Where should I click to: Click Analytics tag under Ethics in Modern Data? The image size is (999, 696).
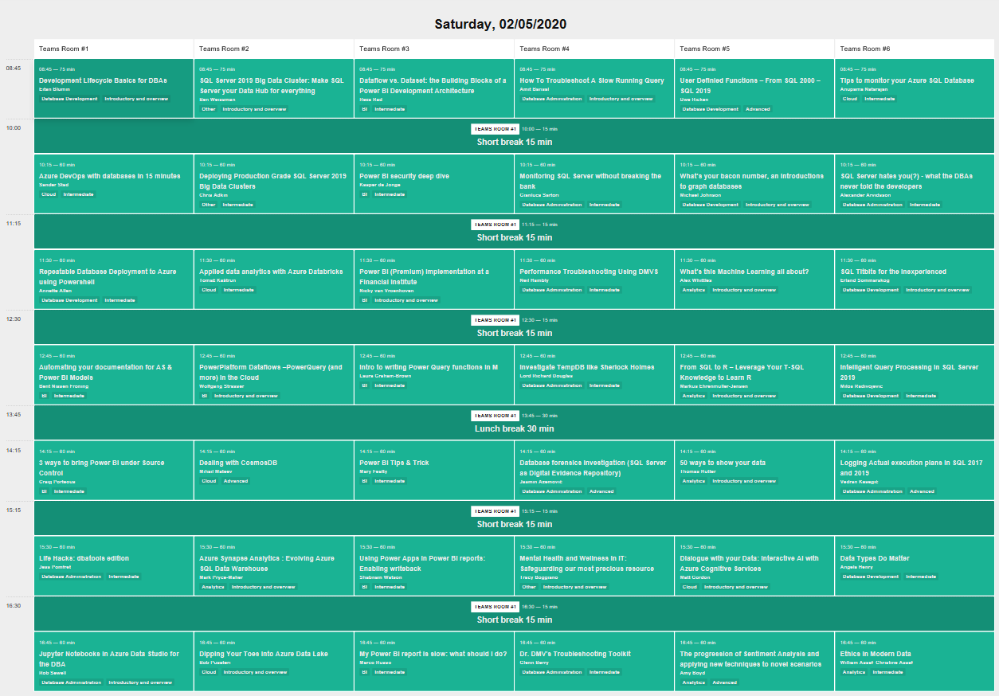(853, 672)
